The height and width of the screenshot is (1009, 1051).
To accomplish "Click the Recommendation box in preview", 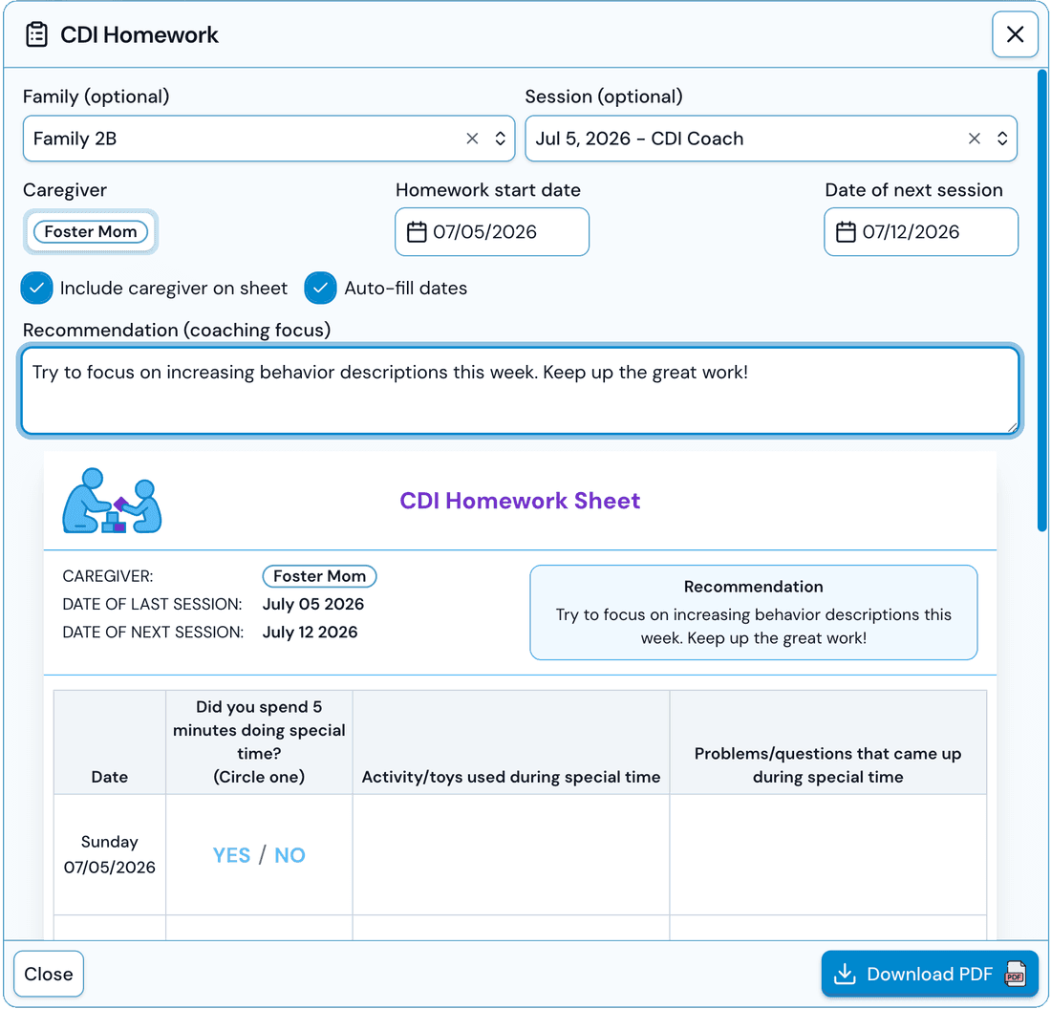I will 754,612.
